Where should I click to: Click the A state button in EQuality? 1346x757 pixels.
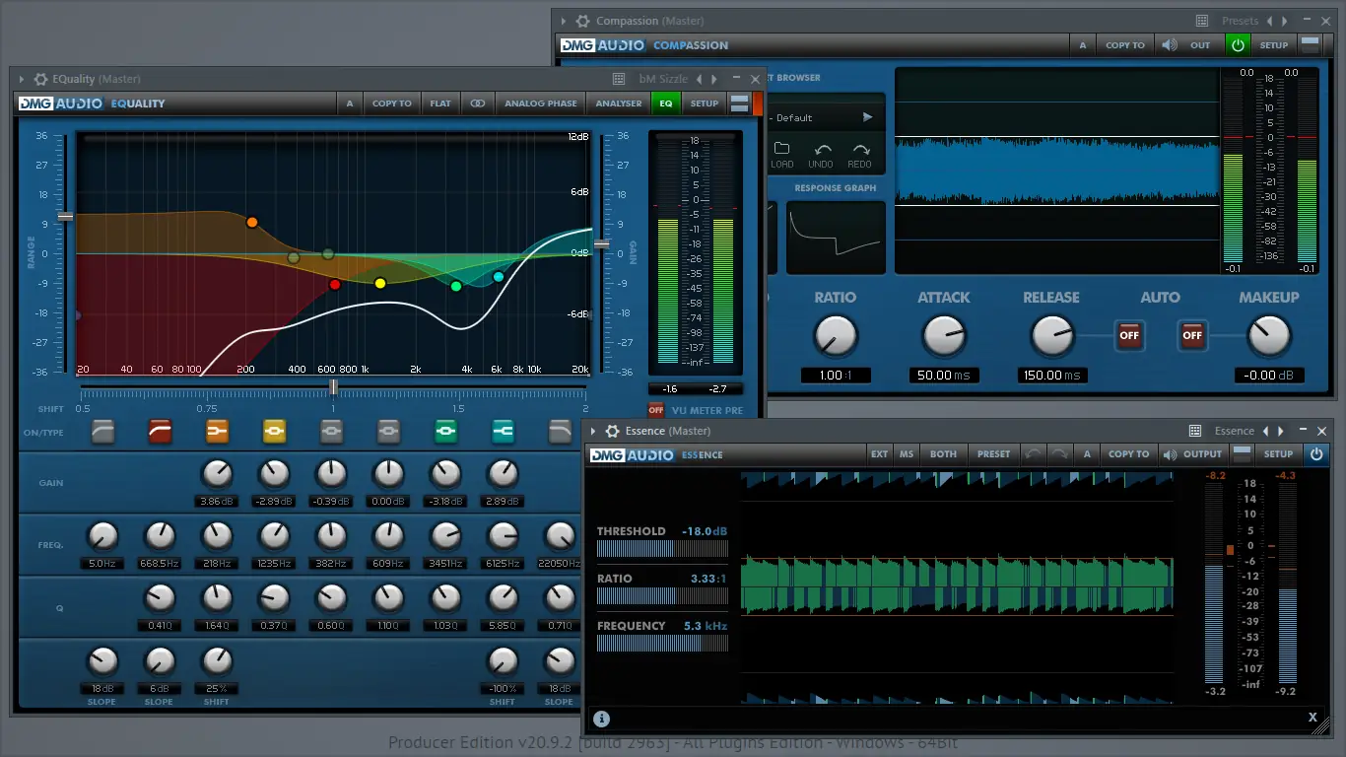click(350, 103)
